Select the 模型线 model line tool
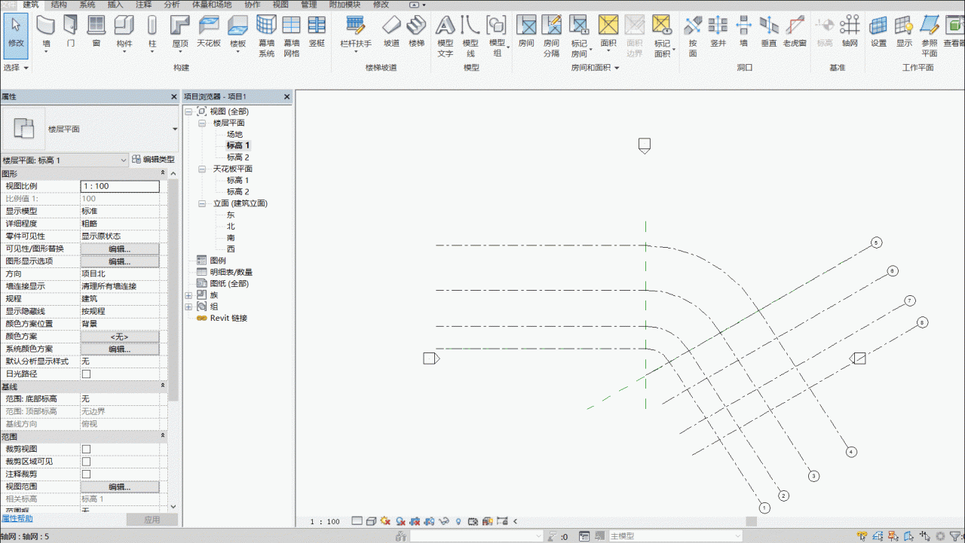 [470, 36]
